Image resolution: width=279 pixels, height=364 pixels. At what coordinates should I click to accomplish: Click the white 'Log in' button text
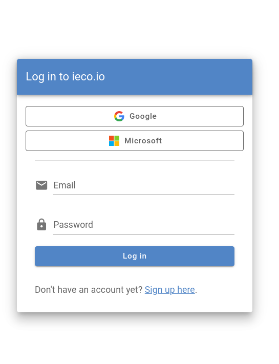[135, 256]
